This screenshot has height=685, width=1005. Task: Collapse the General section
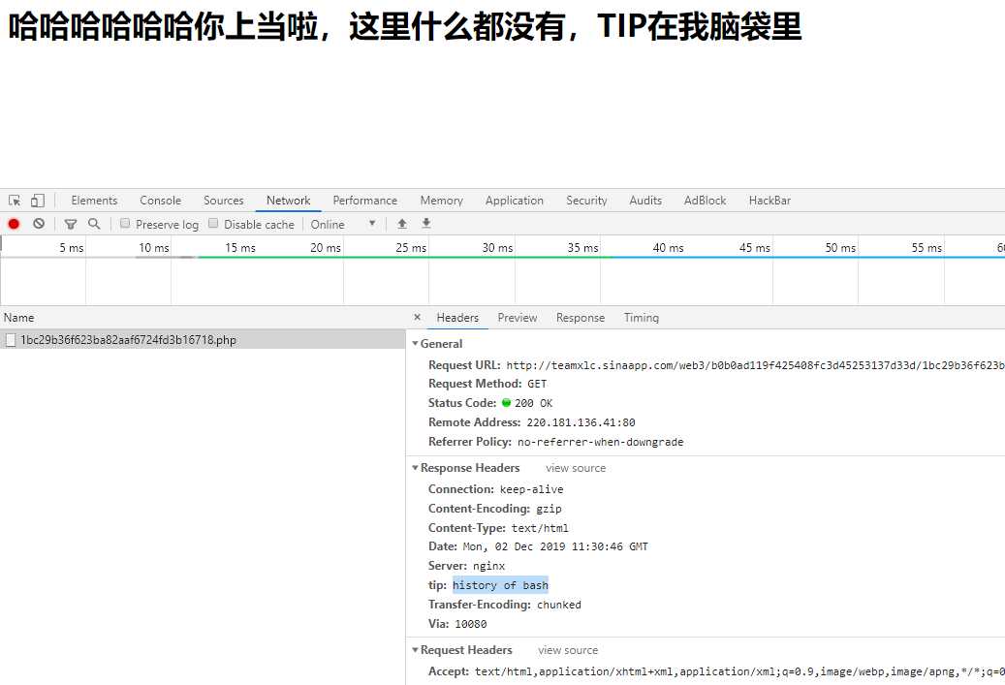pos(416,343)
